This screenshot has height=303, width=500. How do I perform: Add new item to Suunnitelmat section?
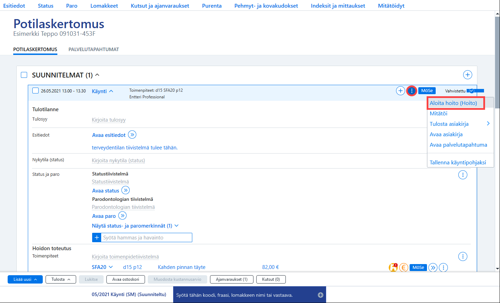[468, 75]
